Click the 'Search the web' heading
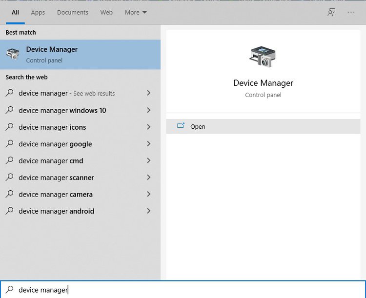 27,77
